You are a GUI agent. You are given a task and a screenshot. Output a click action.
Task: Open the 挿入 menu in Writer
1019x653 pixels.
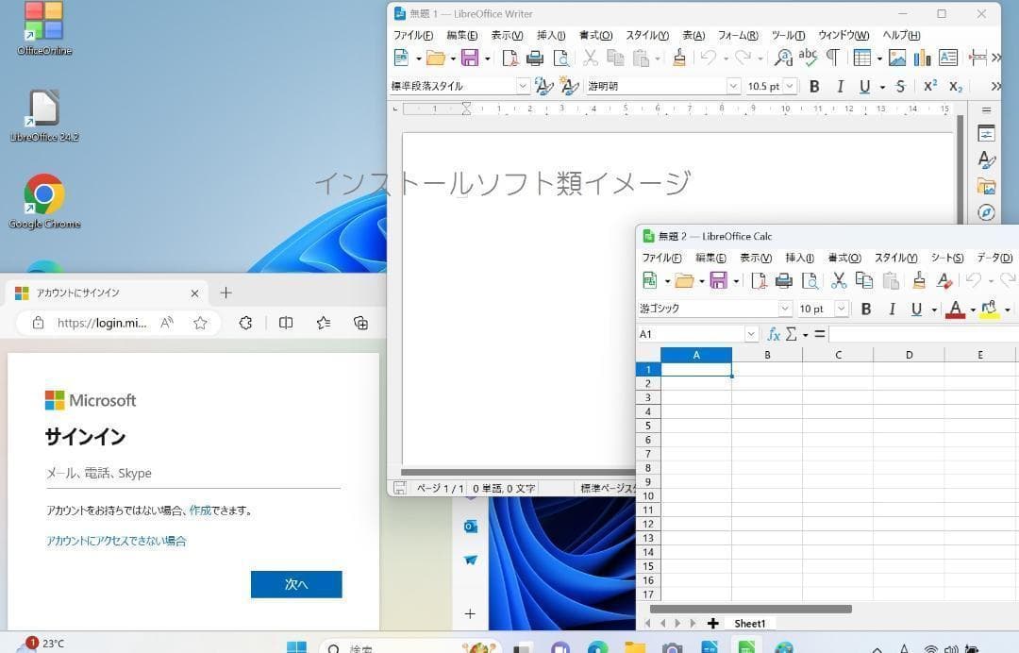(x=551, y=35)
